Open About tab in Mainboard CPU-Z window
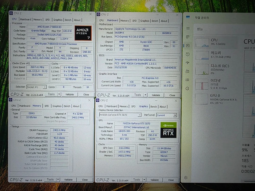 (x=164, y=21)
